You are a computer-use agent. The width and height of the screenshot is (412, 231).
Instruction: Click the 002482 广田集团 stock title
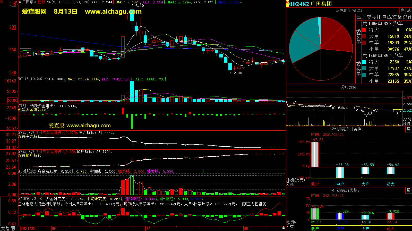pos(310,4)
